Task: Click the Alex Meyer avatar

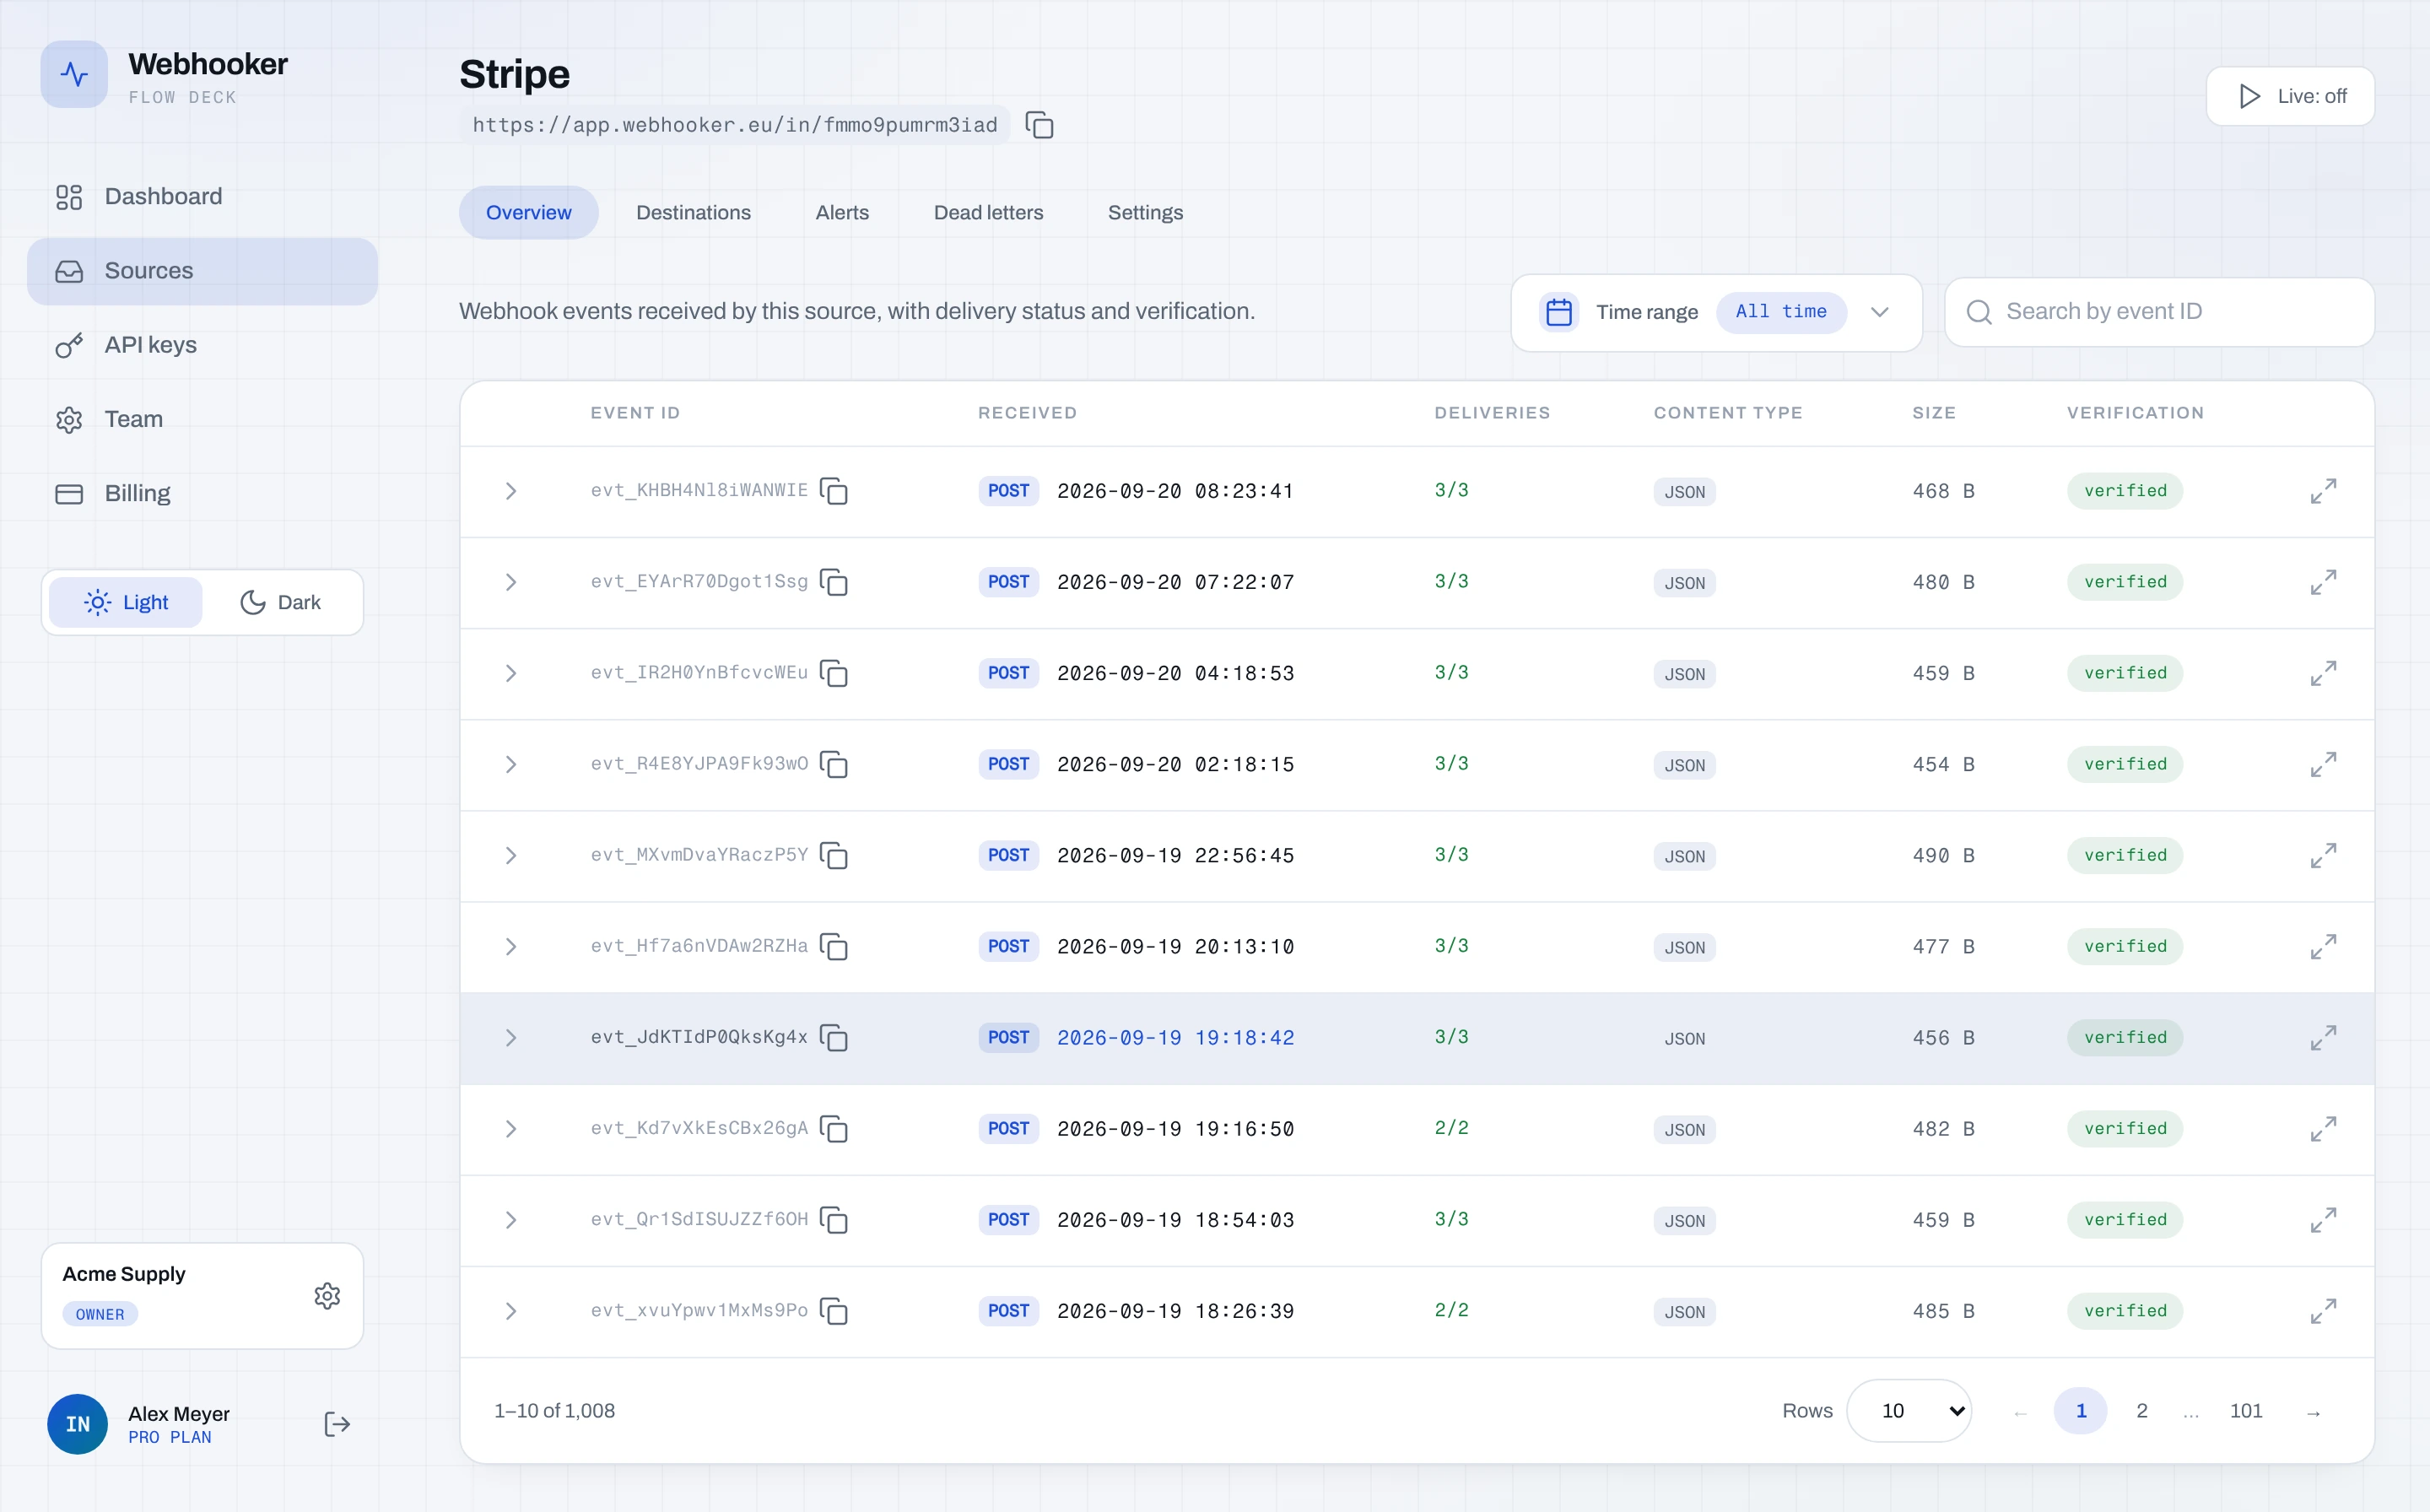Action: (78, 1424)
